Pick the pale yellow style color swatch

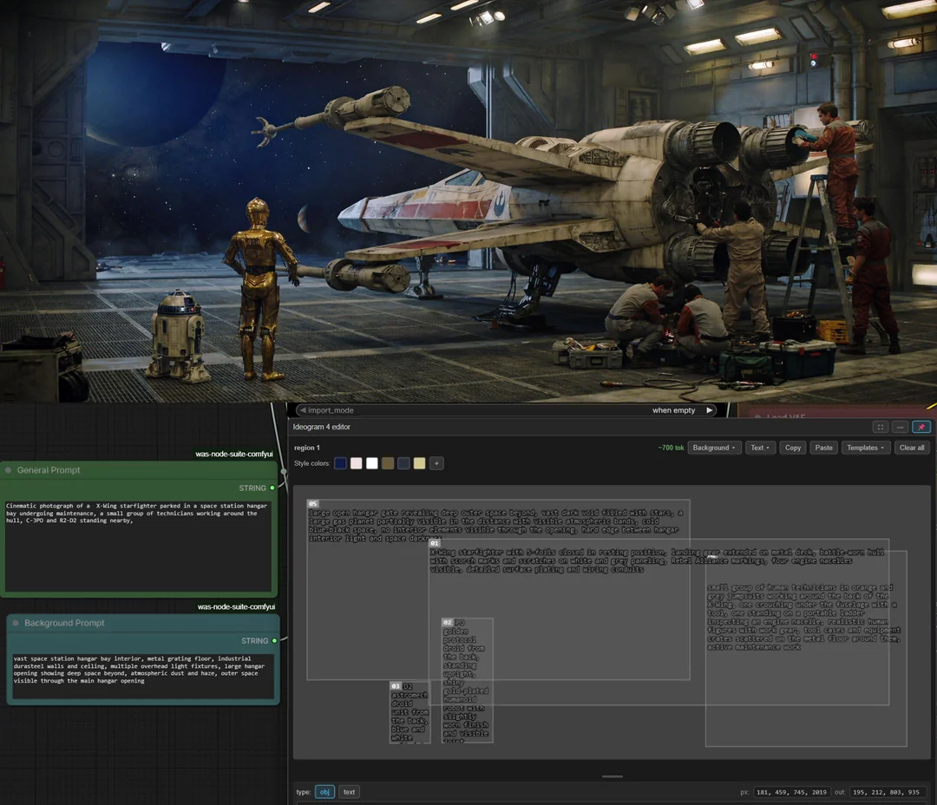coord(420,463)
